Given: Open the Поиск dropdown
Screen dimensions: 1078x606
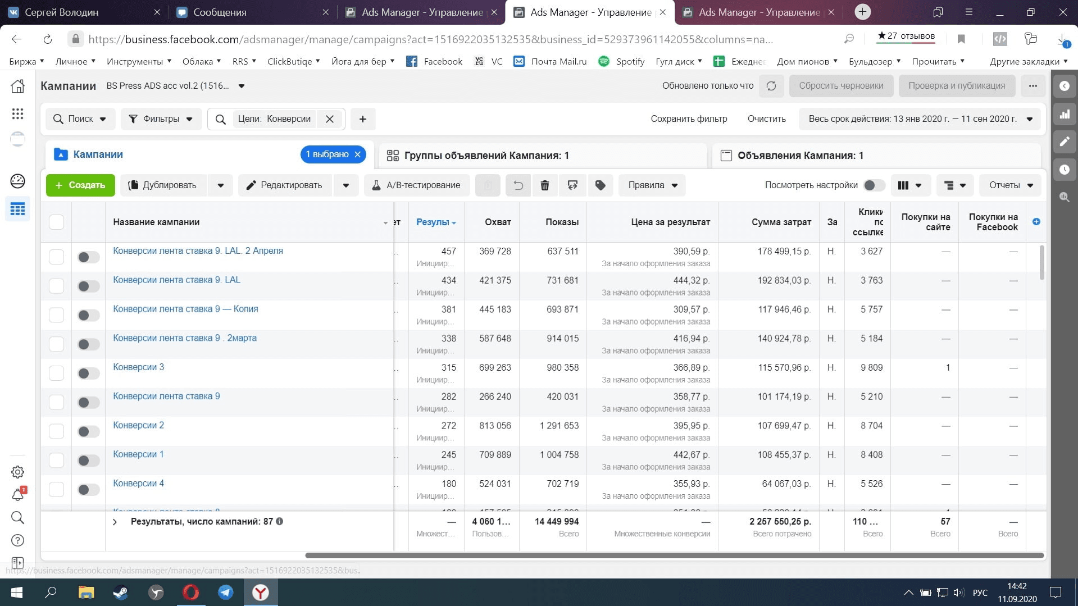Looking at the screenshot, I should coord(80,119).
